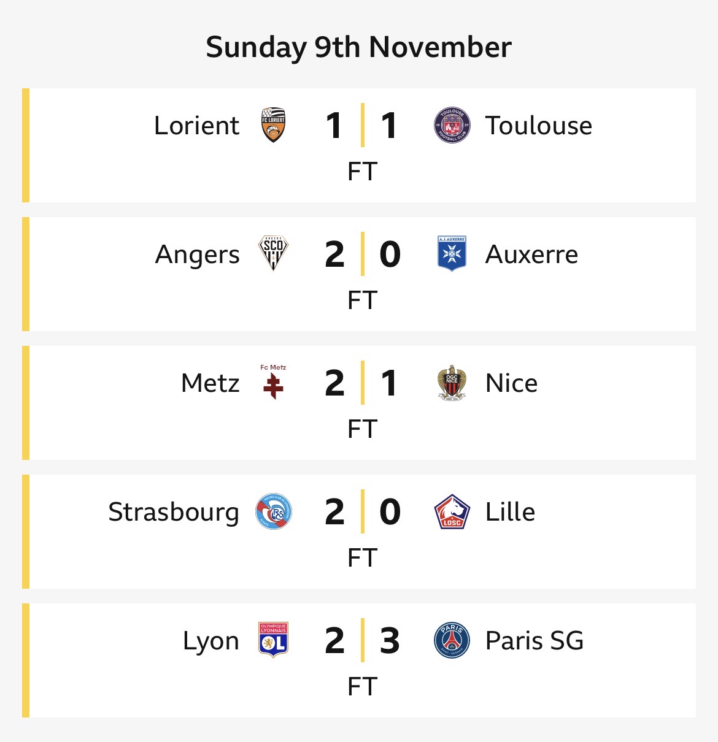
Task: Tap the FC Metz cross logo
Action: coord(273,383)
